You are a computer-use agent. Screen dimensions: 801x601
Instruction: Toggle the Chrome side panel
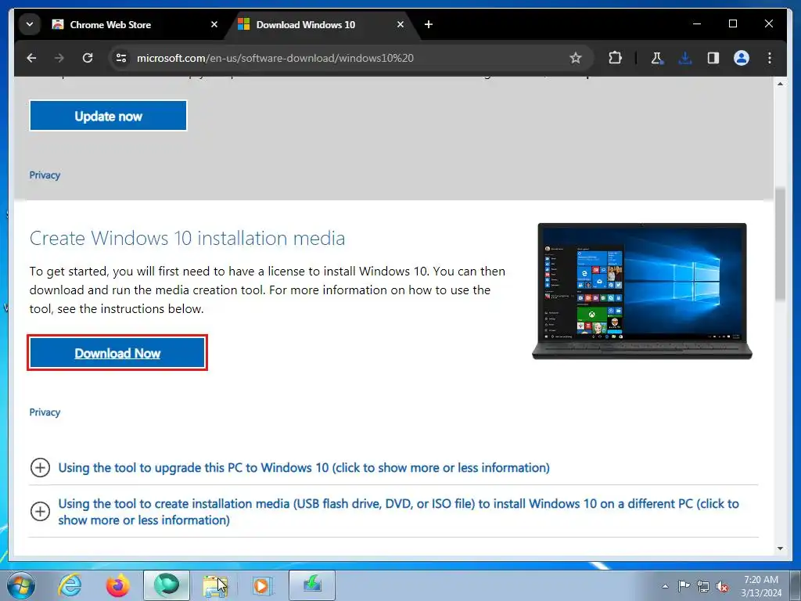coord(713,58)
